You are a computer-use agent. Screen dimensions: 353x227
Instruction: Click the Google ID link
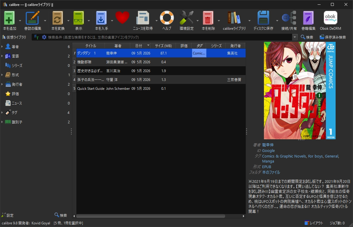(x=268, y=150)
